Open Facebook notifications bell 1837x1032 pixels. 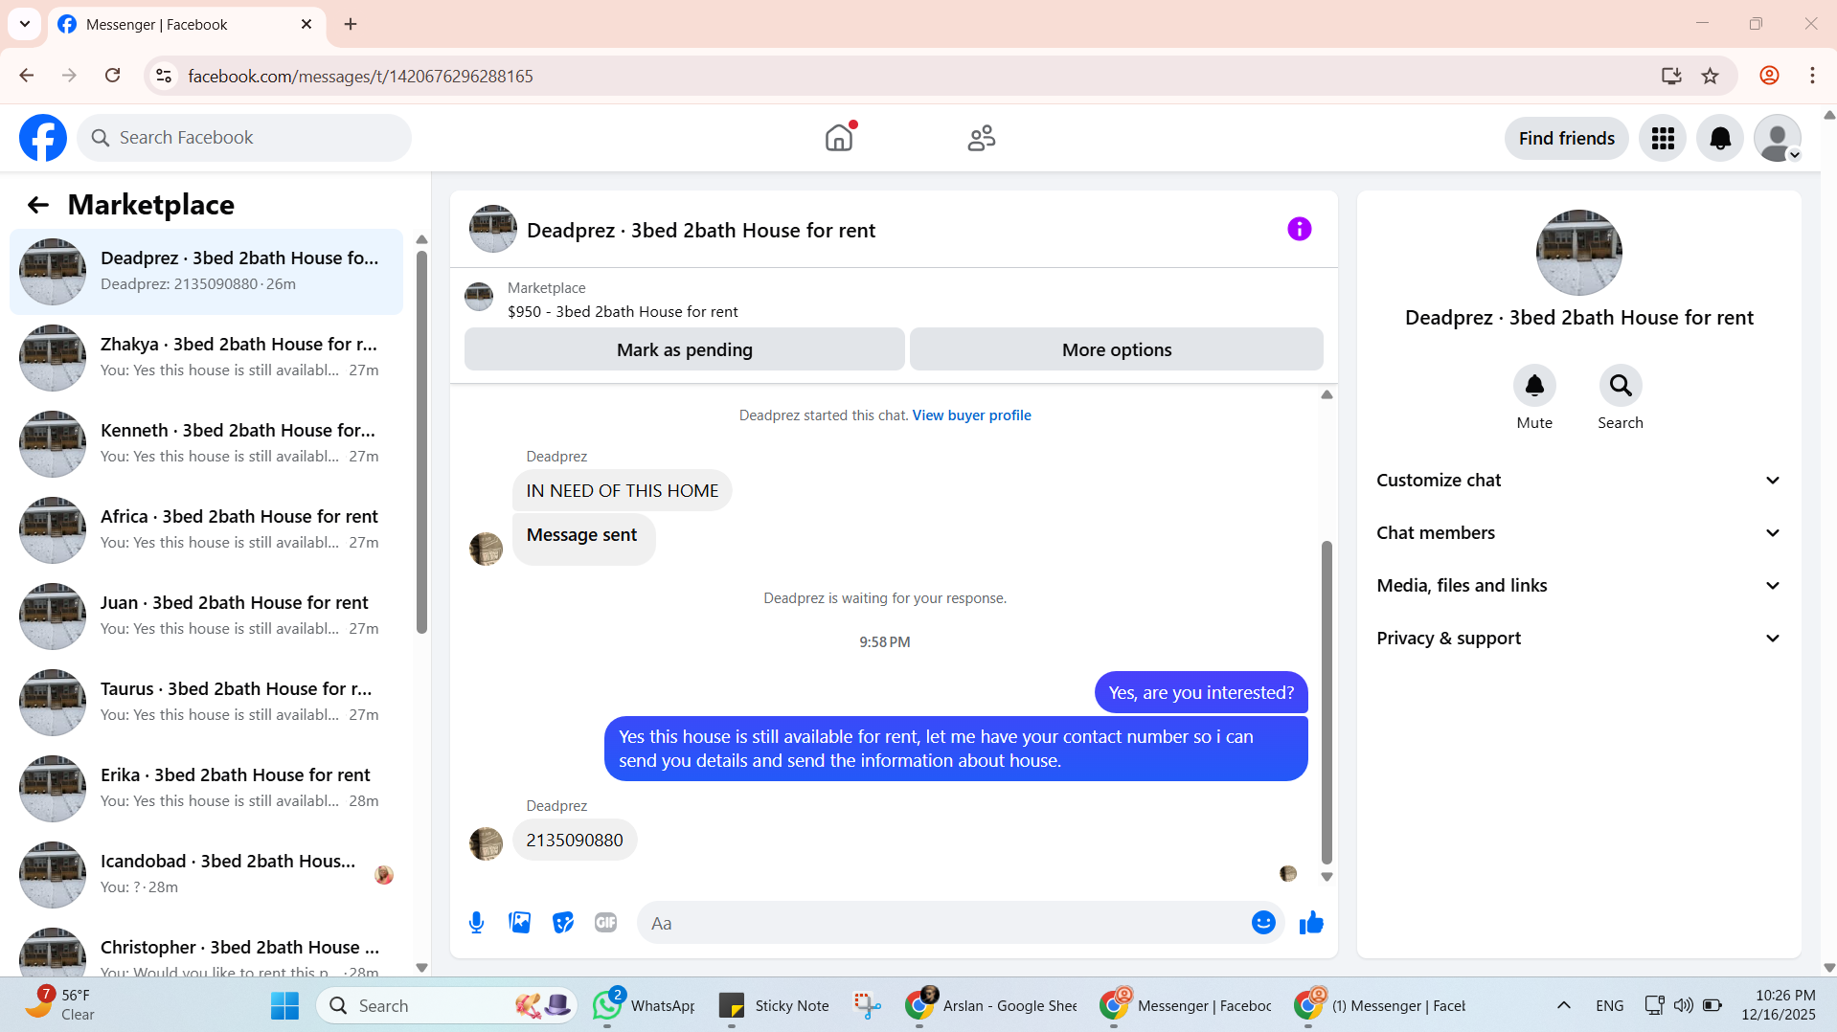point(1720,138)
